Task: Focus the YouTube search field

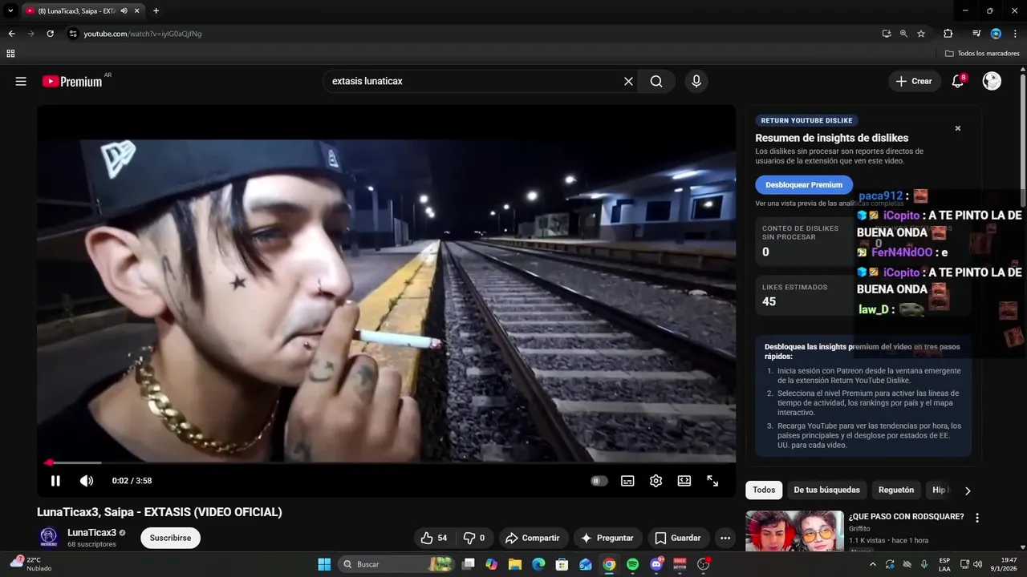Action: point(473,81)
